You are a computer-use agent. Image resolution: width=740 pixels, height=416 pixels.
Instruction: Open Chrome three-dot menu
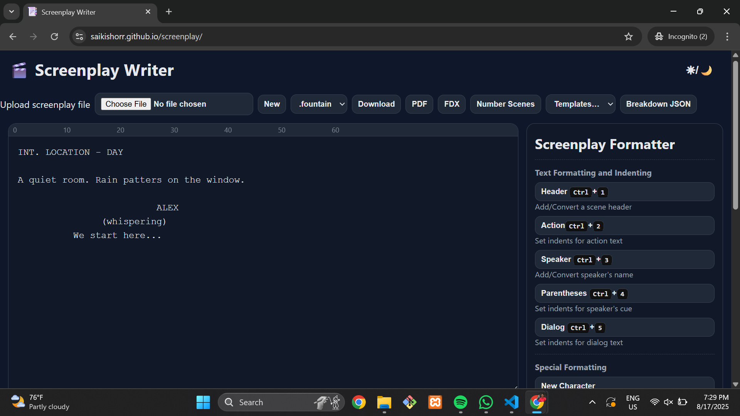coord(727,37)
